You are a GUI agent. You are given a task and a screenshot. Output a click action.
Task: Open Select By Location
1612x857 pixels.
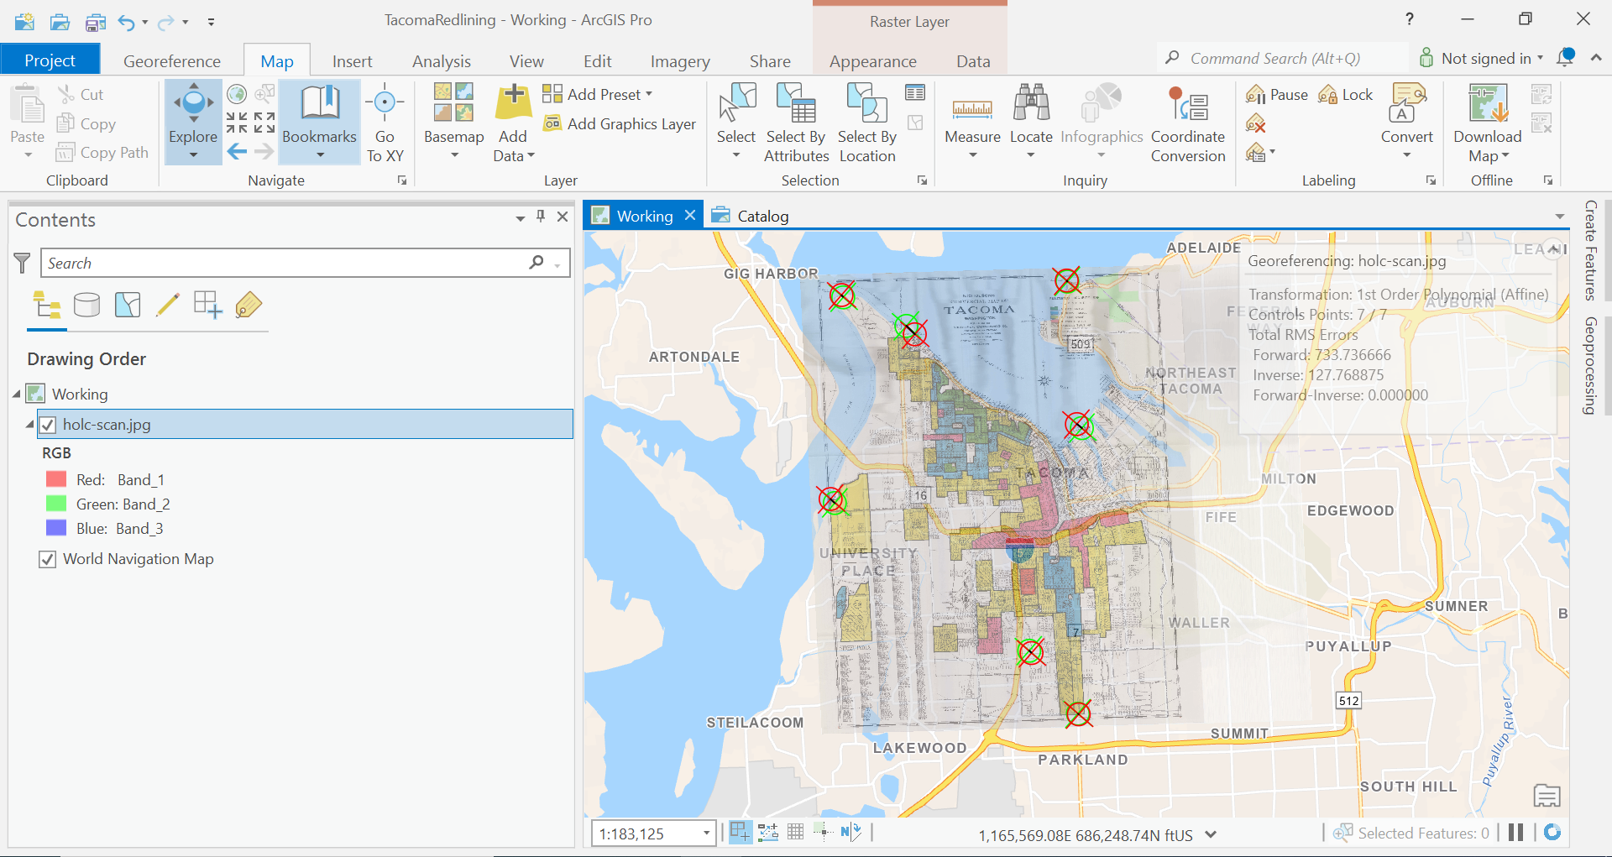pyautogui.click(x=867, y=122)
